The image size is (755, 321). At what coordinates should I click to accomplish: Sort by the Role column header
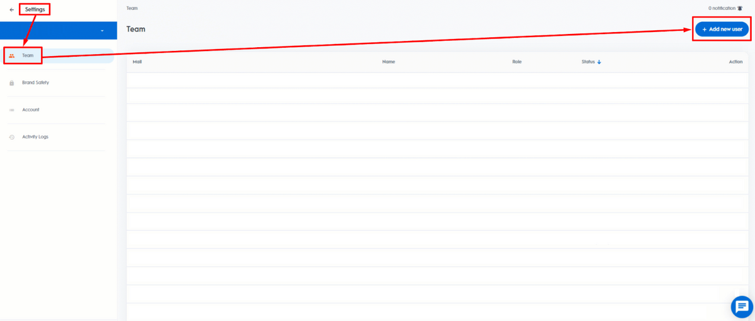517,62
